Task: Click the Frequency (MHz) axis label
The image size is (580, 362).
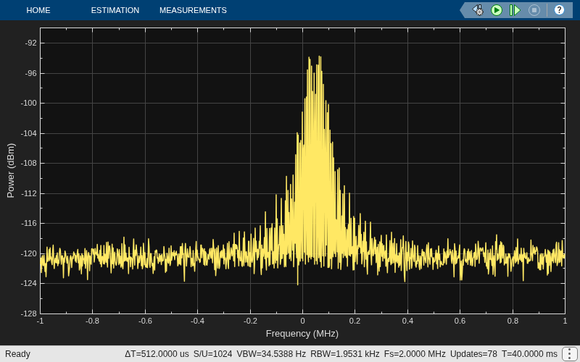Action: tap(302, 334)
